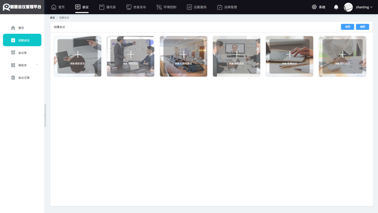Image resolution: width=378 pixels, height=213 pixels.
Task: Open the 首页 home icon in sidebar
Action: [13, 28]
